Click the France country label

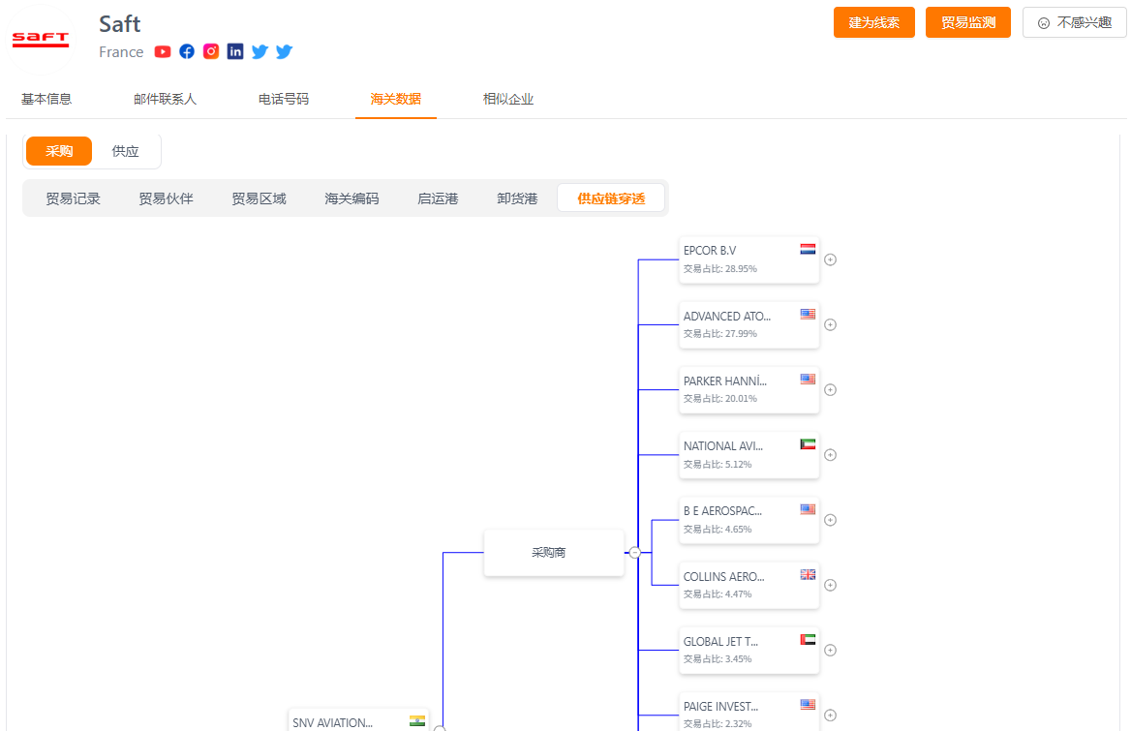point(121,52)
